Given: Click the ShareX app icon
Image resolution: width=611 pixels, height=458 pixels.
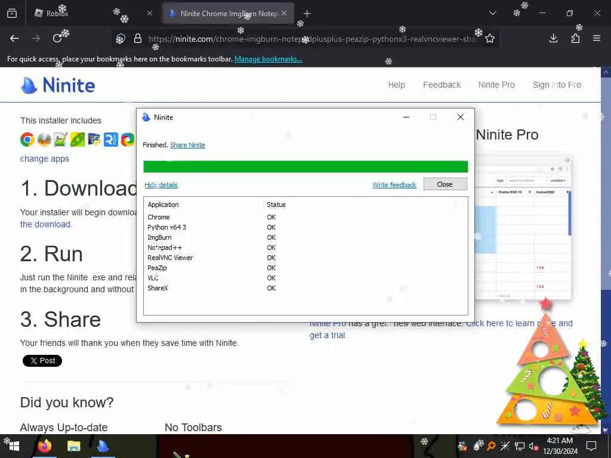Looking at the screenshot, I should 128,140.
